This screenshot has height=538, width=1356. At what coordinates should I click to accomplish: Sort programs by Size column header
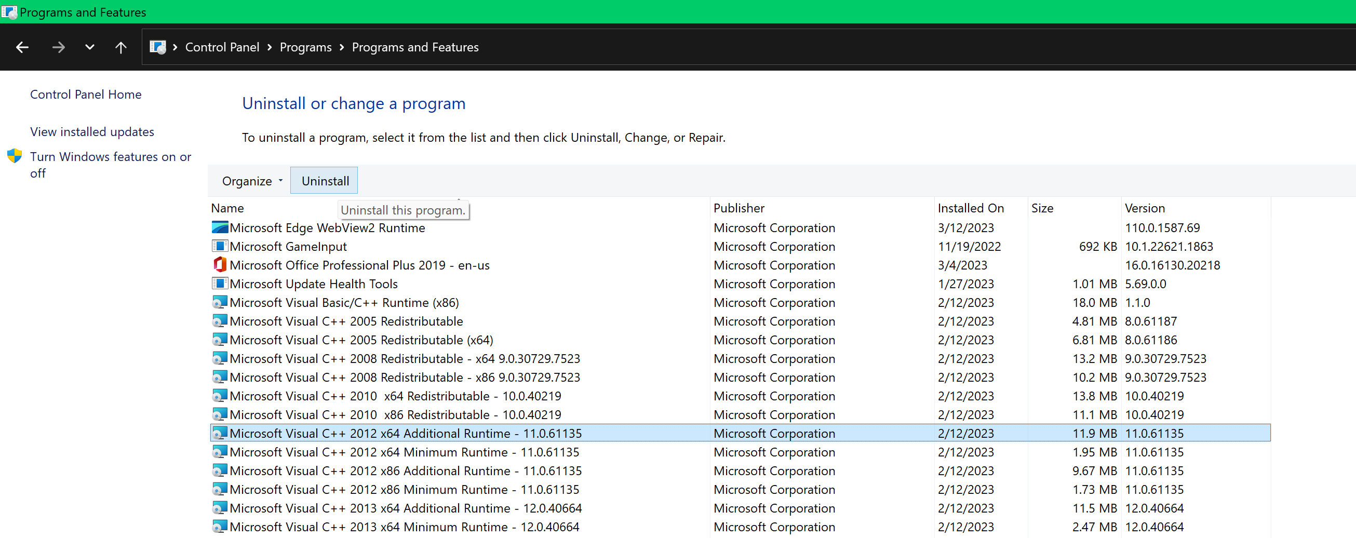[1042, 208]
